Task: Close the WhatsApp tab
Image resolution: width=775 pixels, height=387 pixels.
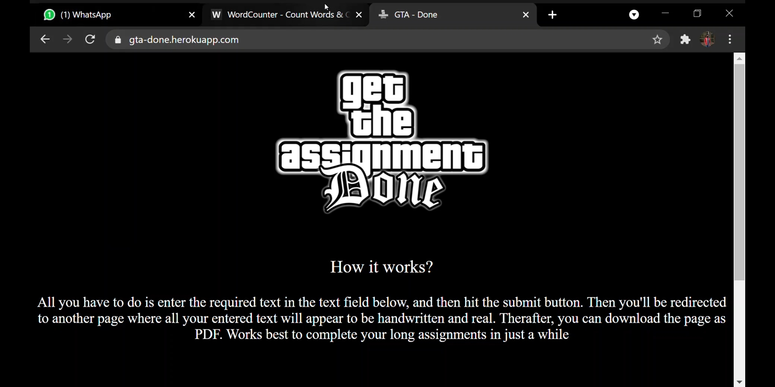Action: pyautogui.click(x=192, y=15)
